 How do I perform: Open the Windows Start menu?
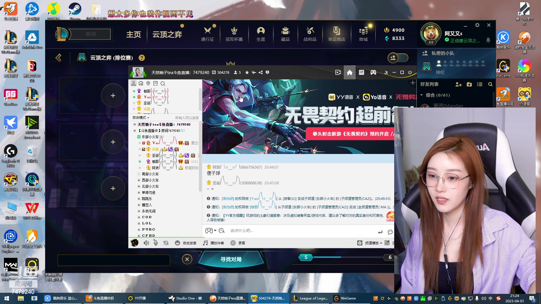(7, 298)
